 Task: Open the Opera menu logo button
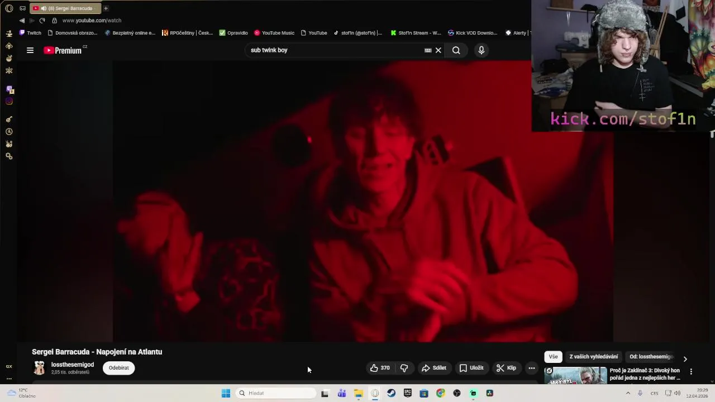9,8
